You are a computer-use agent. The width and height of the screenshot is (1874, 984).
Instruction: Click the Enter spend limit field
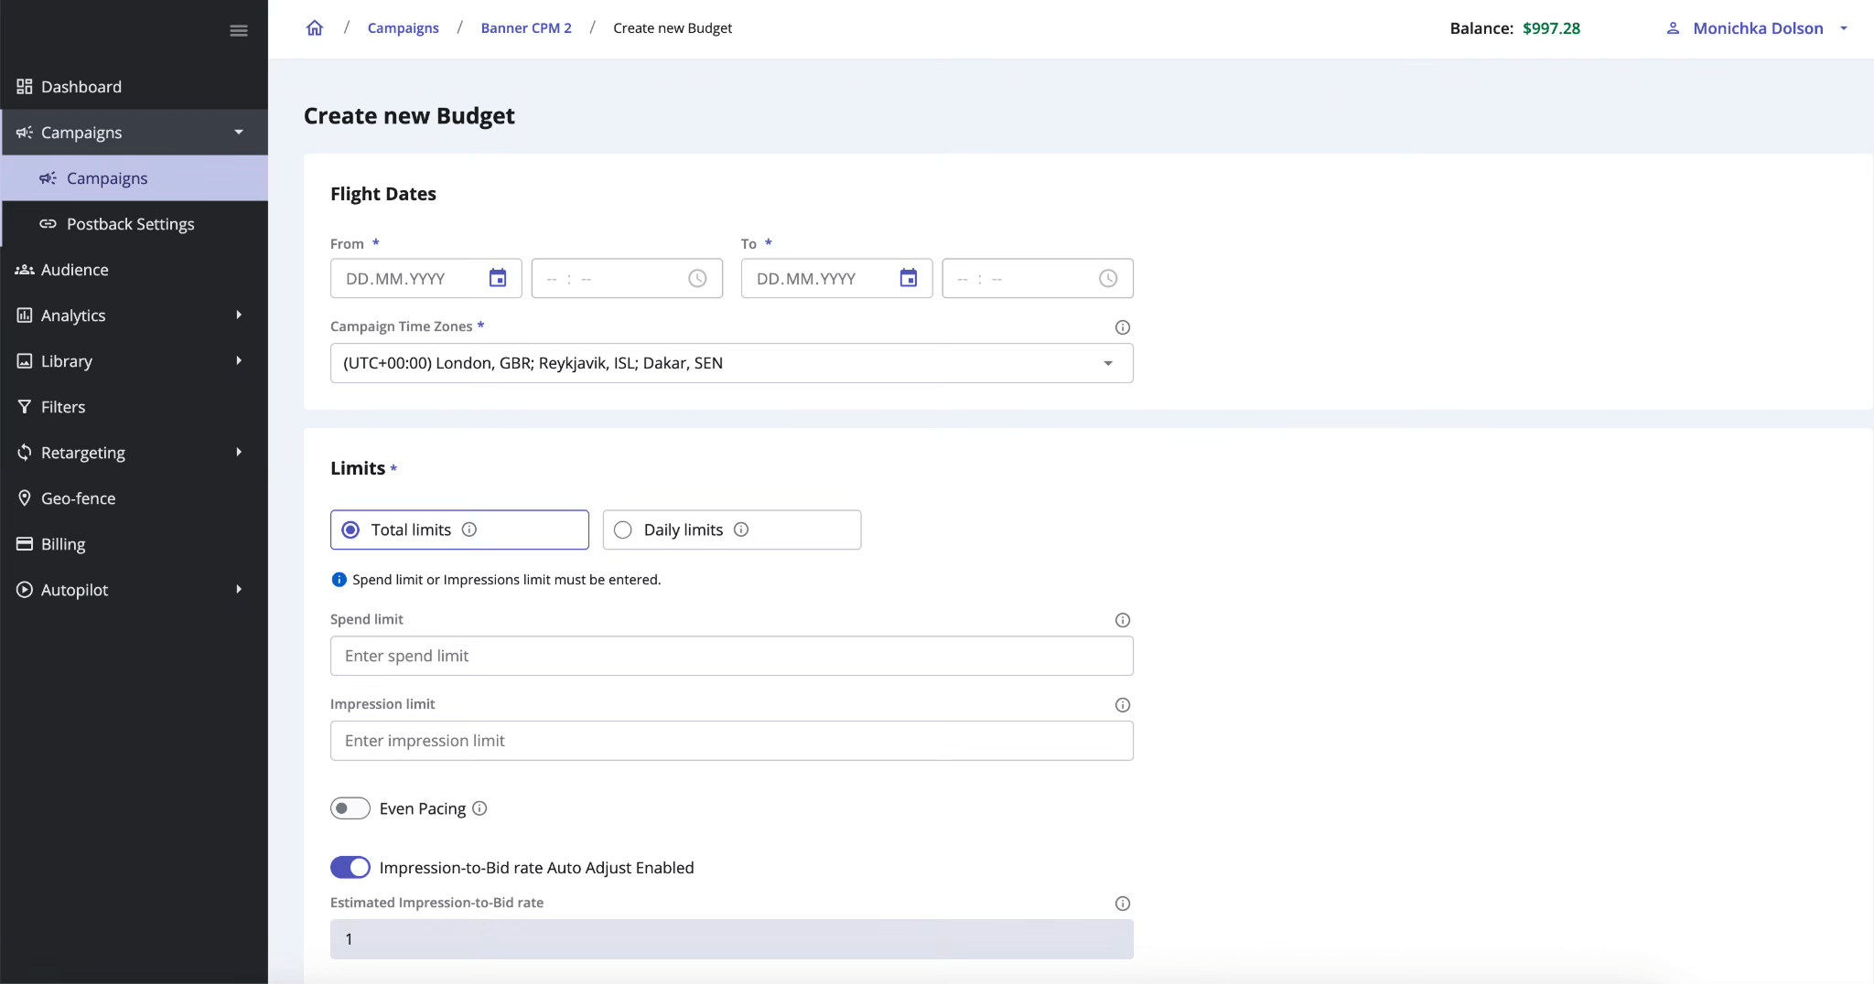(731, 656)
